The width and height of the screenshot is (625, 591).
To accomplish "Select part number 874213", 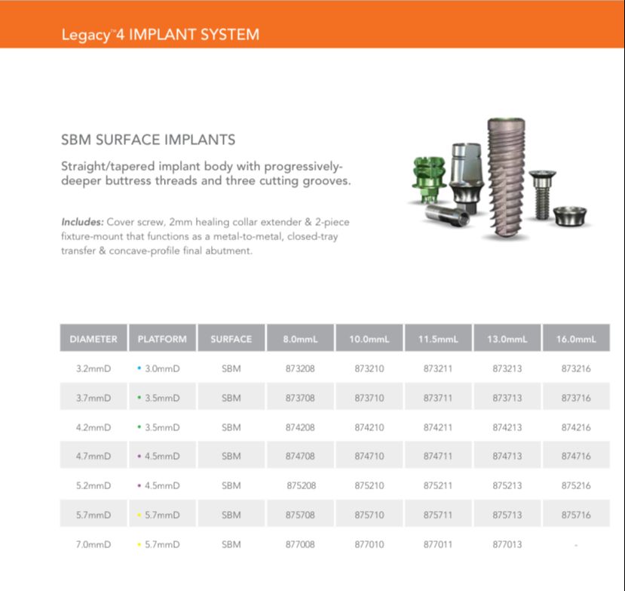I will point(507,427).
